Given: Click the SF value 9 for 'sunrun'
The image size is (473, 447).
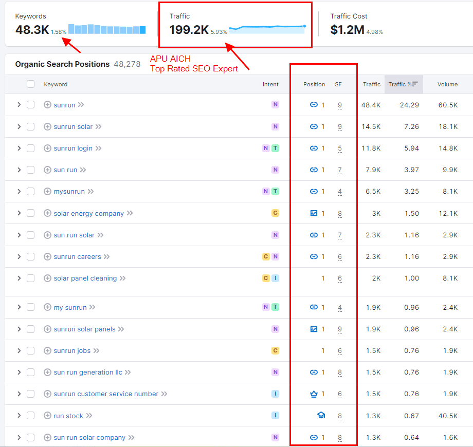Looking at the screenshot, I should coord(340,105).
